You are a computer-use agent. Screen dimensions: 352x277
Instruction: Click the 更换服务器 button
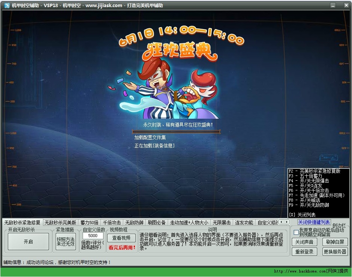335,252
